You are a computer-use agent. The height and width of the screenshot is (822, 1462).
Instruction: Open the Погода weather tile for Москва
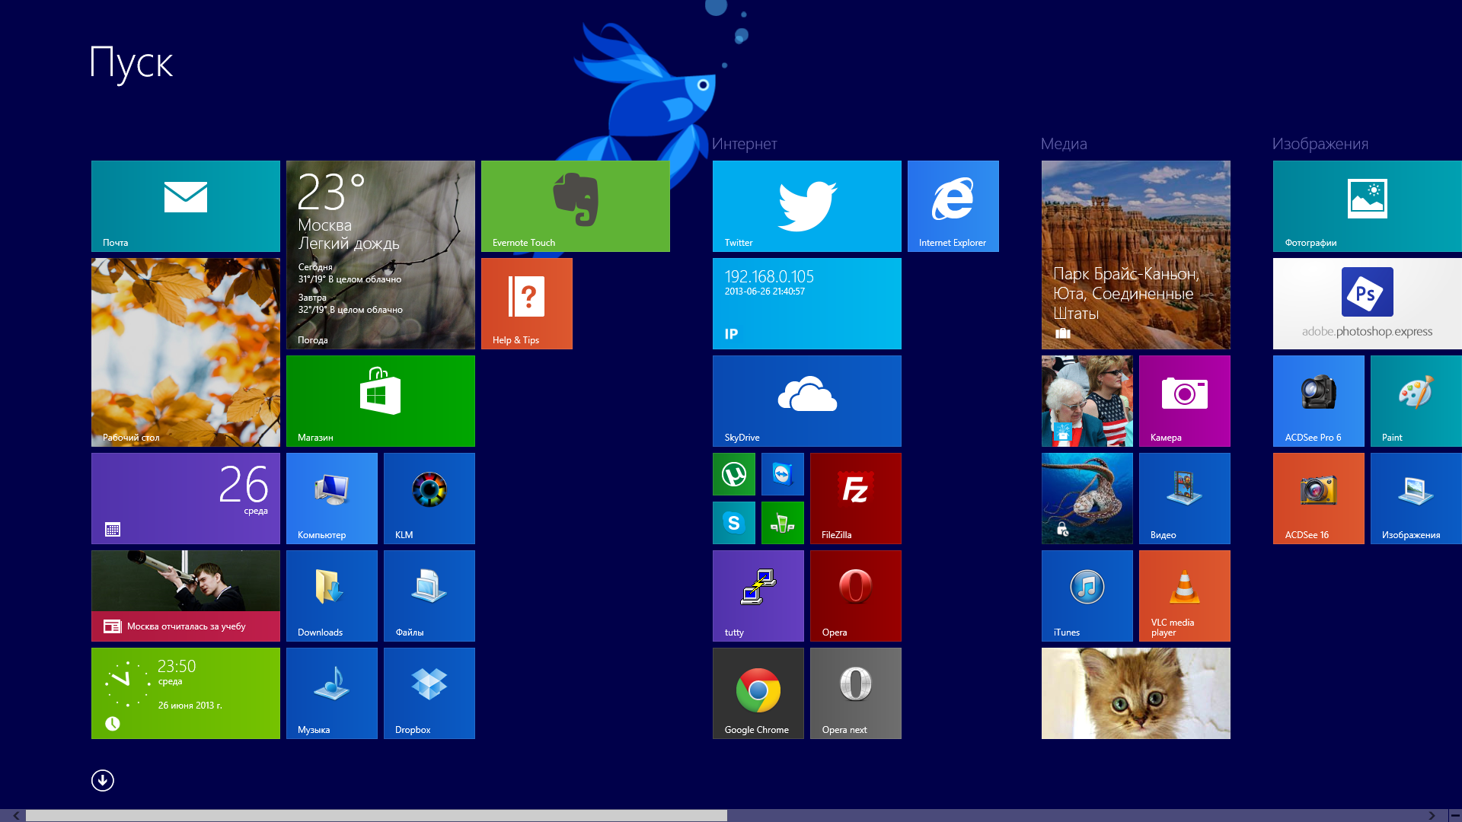tap(381, 255)
